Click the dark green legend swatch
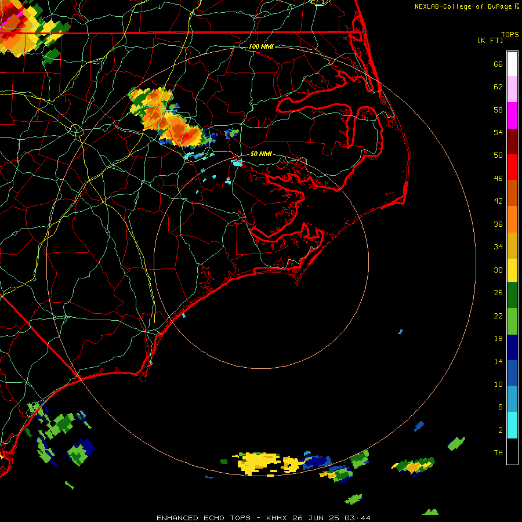 (x=512, y=295)
